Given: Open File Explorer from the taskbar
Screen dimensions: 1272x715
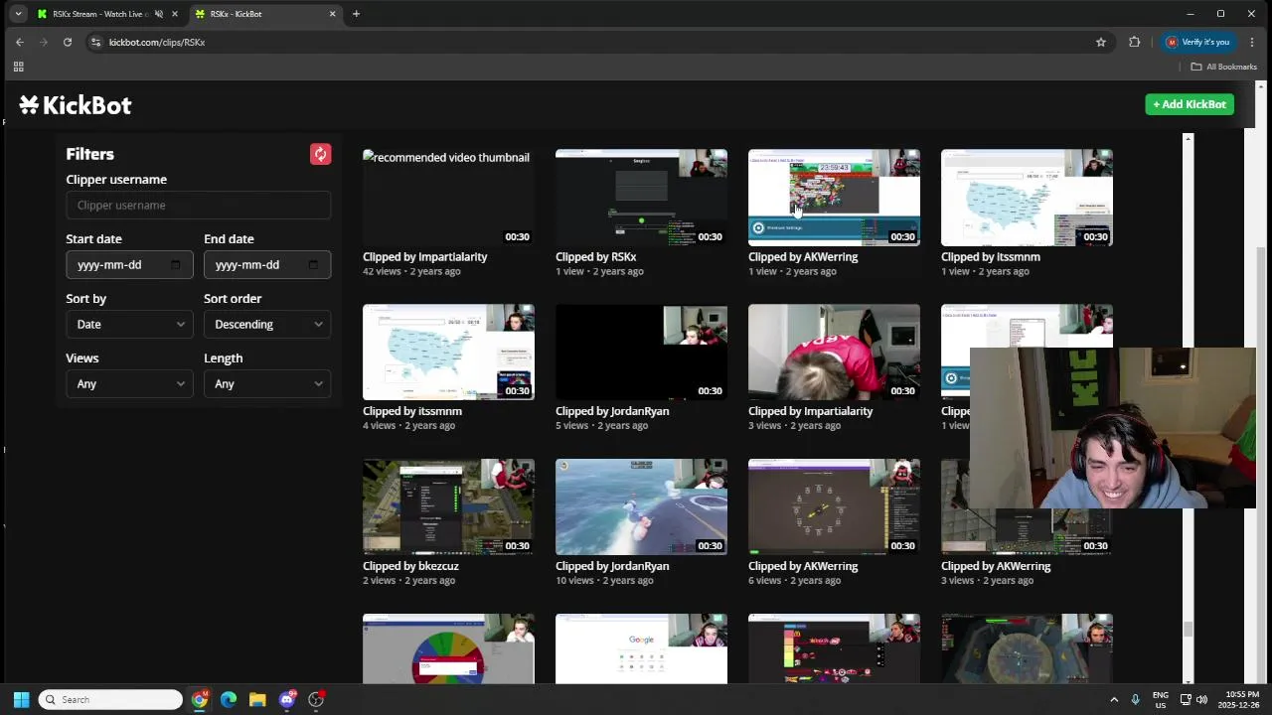Looking at the screenshot, I should [257, 699].
